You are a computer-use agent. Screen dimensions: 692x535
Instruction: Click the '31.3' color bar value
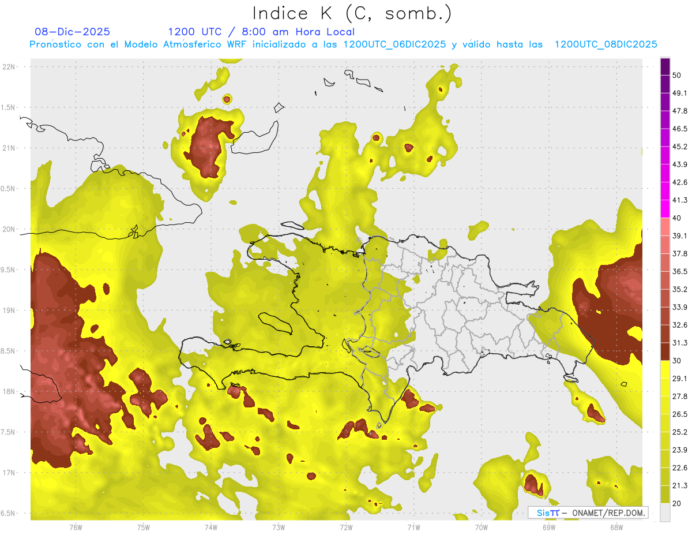pos(680,343)
